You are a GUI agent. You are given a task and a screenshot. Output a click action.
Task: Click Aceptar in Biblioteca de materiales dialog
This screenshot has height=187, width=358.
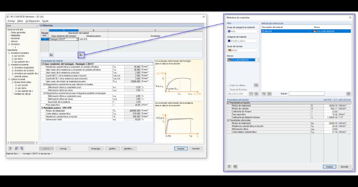(329, 167)
